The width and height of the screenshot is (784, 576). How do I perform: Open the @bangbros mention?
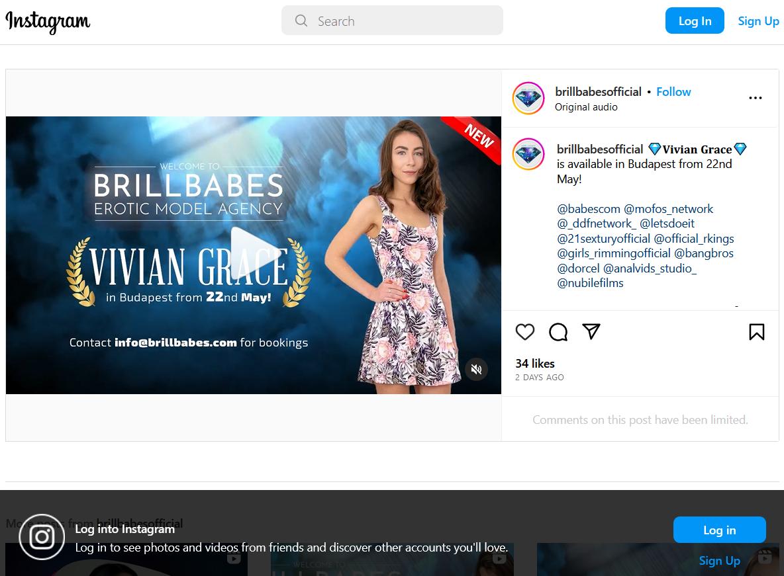click(703, 253)
